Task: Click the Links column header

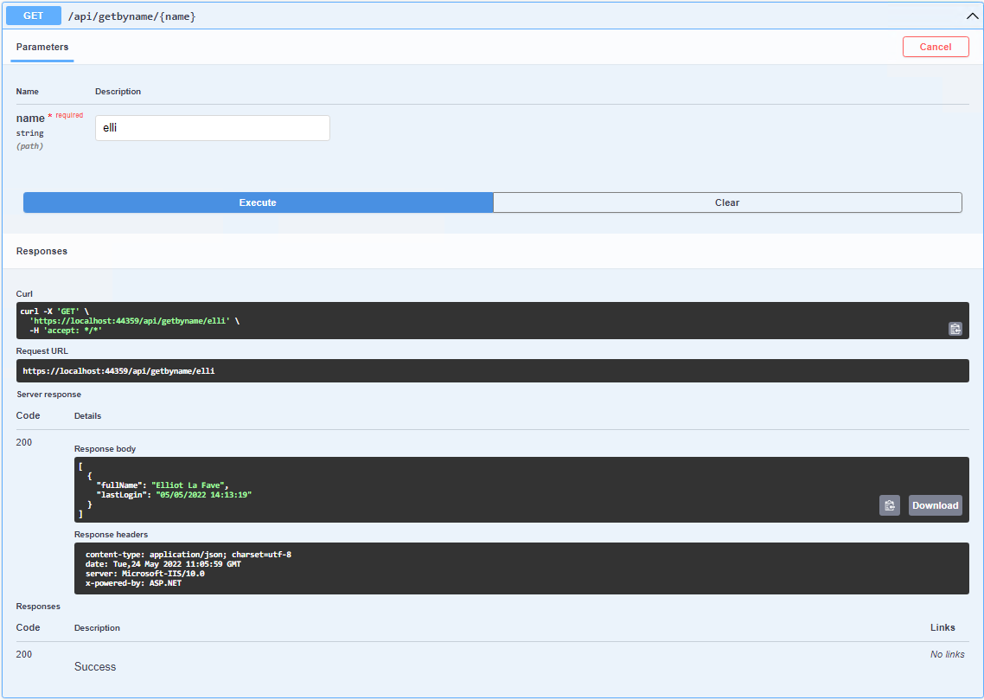Action: click(942, 628)
